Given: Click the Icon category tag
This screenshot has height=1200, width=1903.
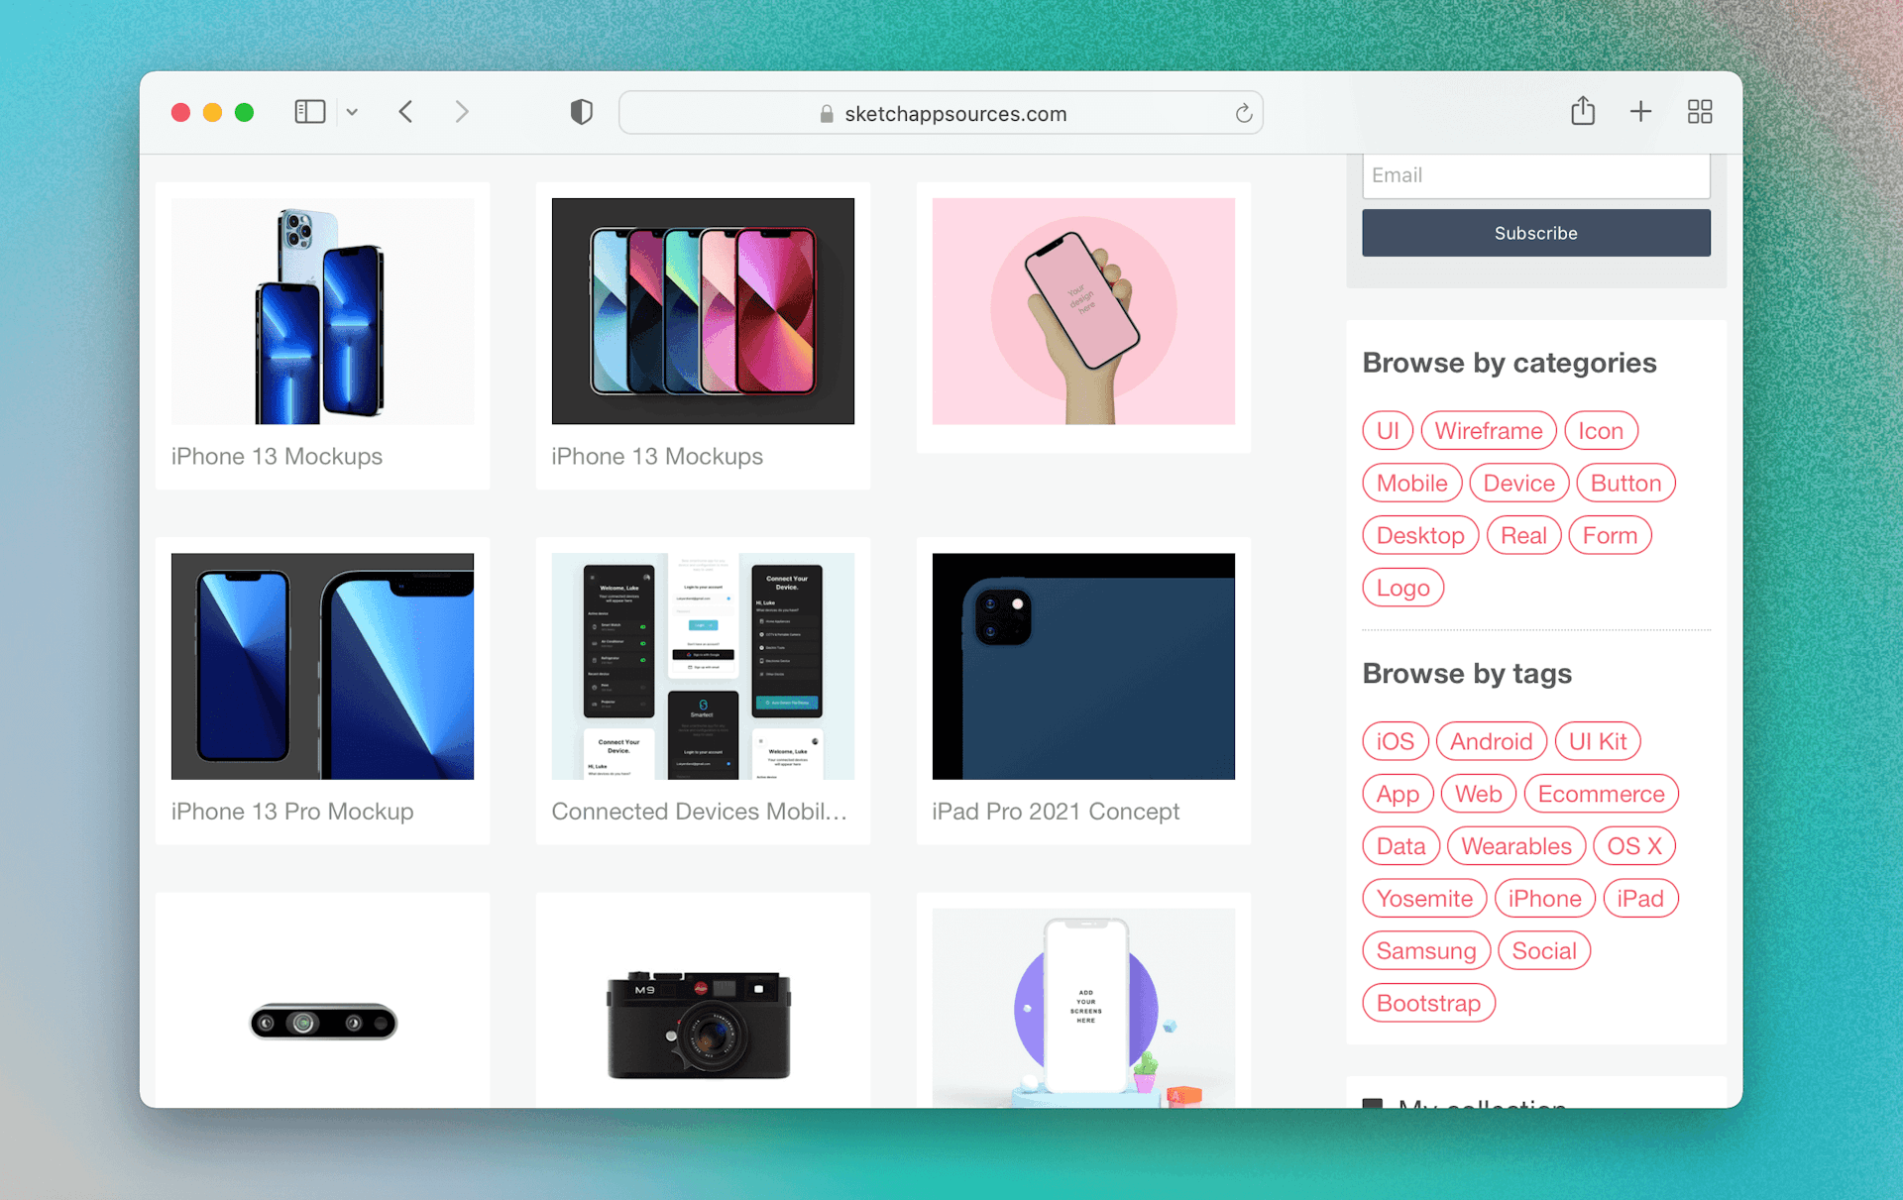Looking at the screenshot, I should (1603, 428).
